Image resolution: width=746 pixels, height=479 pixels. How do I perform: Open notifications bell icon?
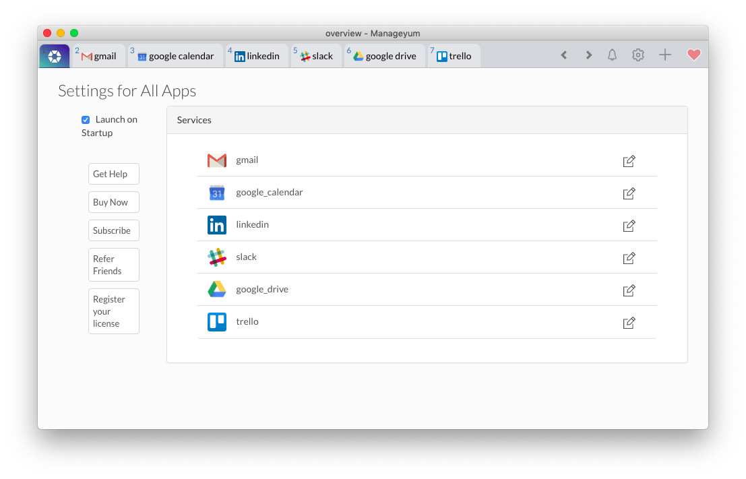(x=613, y=55)
